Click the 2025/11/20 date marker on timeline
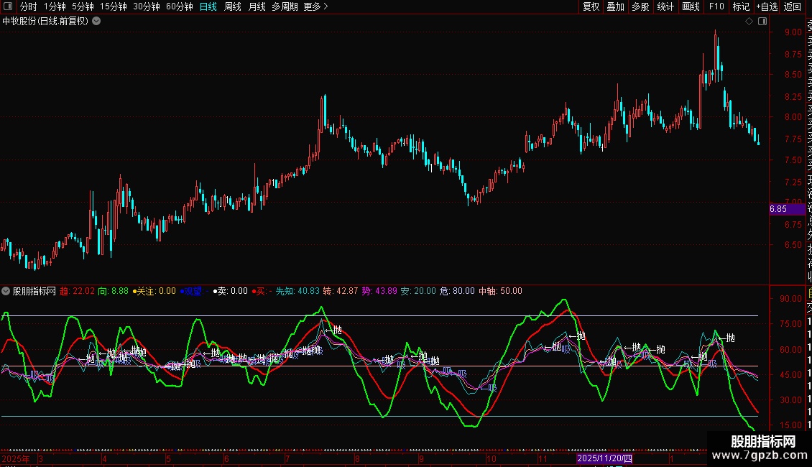Image resolution: width=812 pixels, height=467 pixels. click(x=604, y=458)
